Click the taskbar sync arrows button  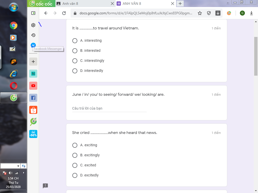click(24, 166)
